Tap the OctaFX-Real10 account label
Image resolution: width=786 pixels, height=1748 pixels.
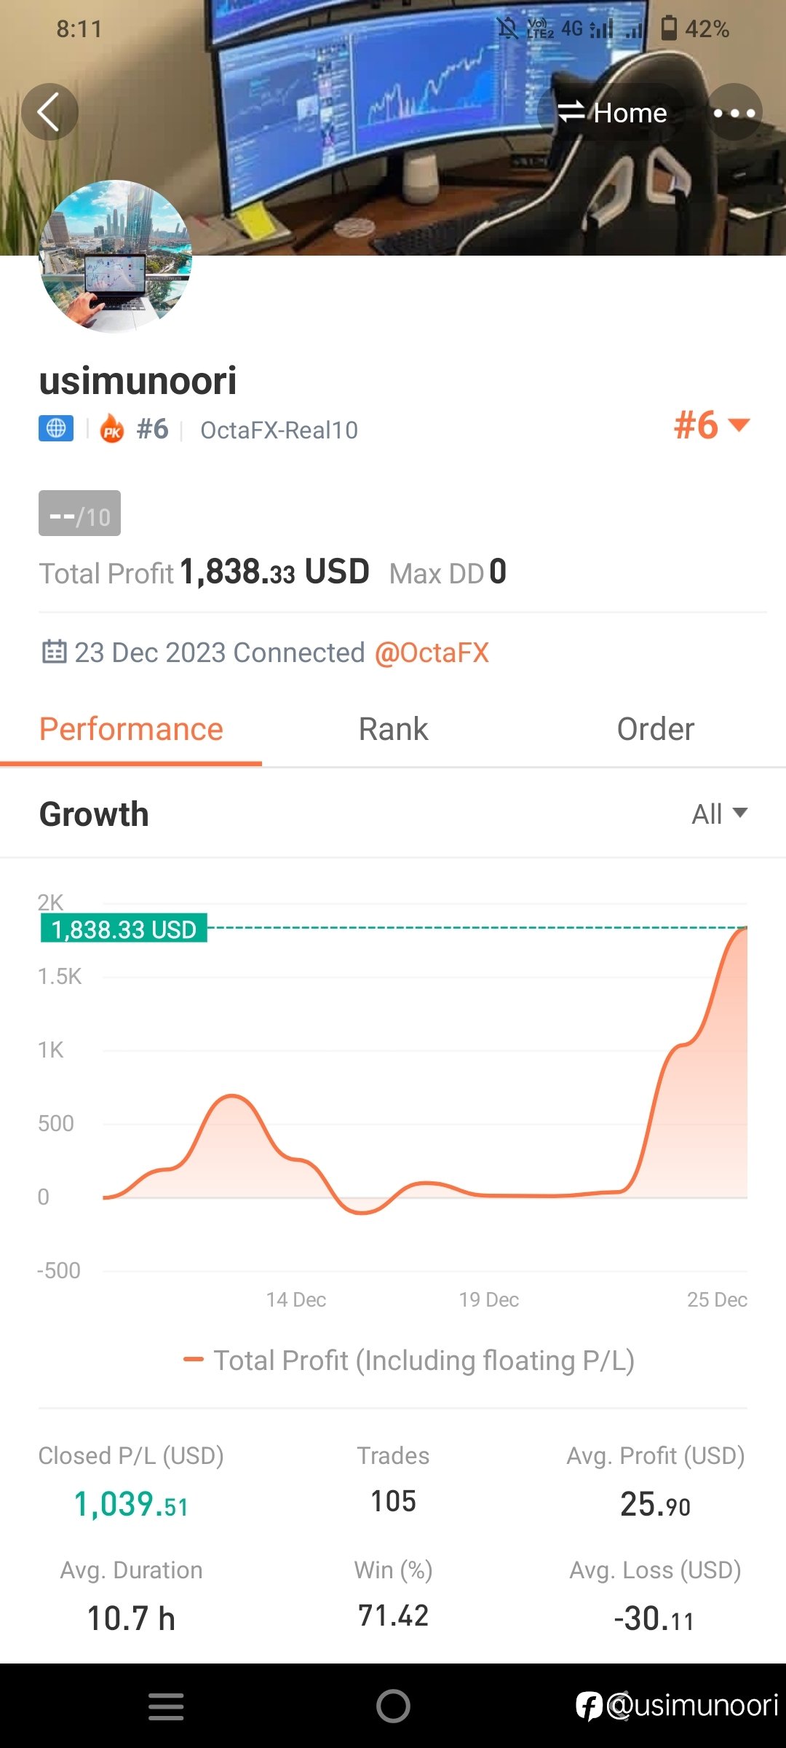(x=279, y=430)
